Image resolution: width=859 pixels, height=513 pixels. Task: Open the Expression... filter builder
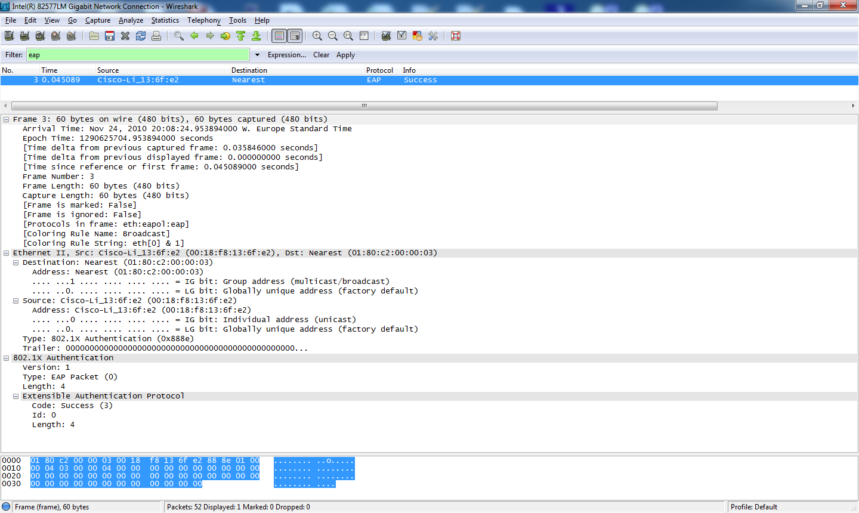click(287, 55)
